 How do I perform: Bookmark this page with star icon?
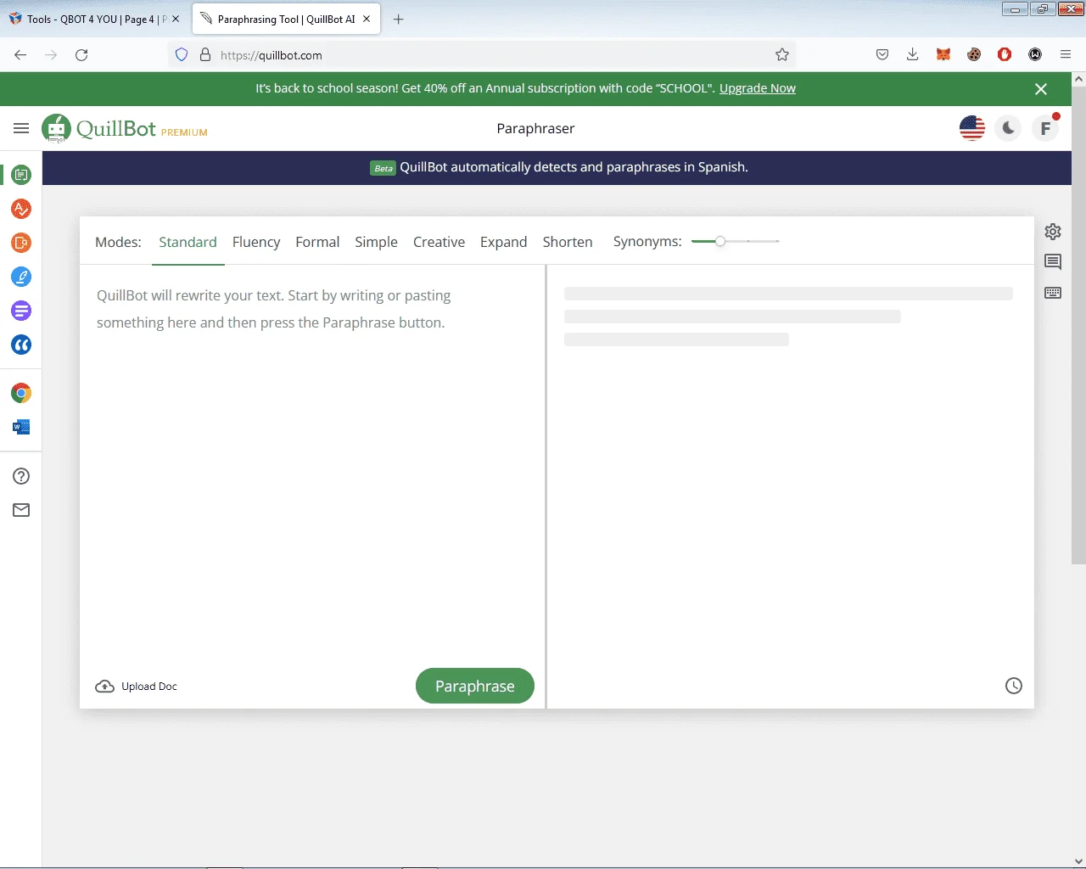click(782, 55)
